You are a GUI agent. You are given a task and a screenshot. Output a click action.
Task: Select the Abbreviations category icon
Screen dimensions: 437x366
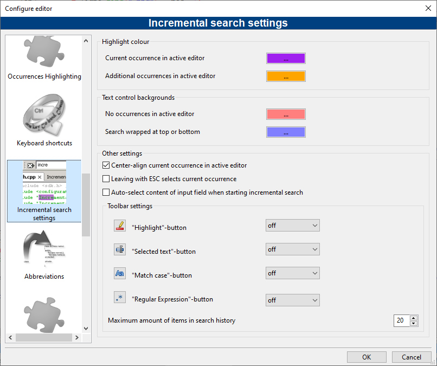click(44, 249)
